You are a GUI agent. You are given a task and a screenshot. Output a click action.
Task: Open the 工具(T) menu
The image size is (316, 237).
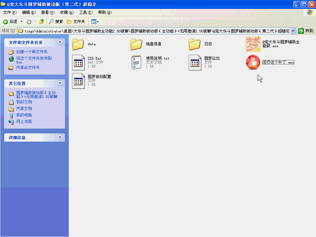click(86, 12)
